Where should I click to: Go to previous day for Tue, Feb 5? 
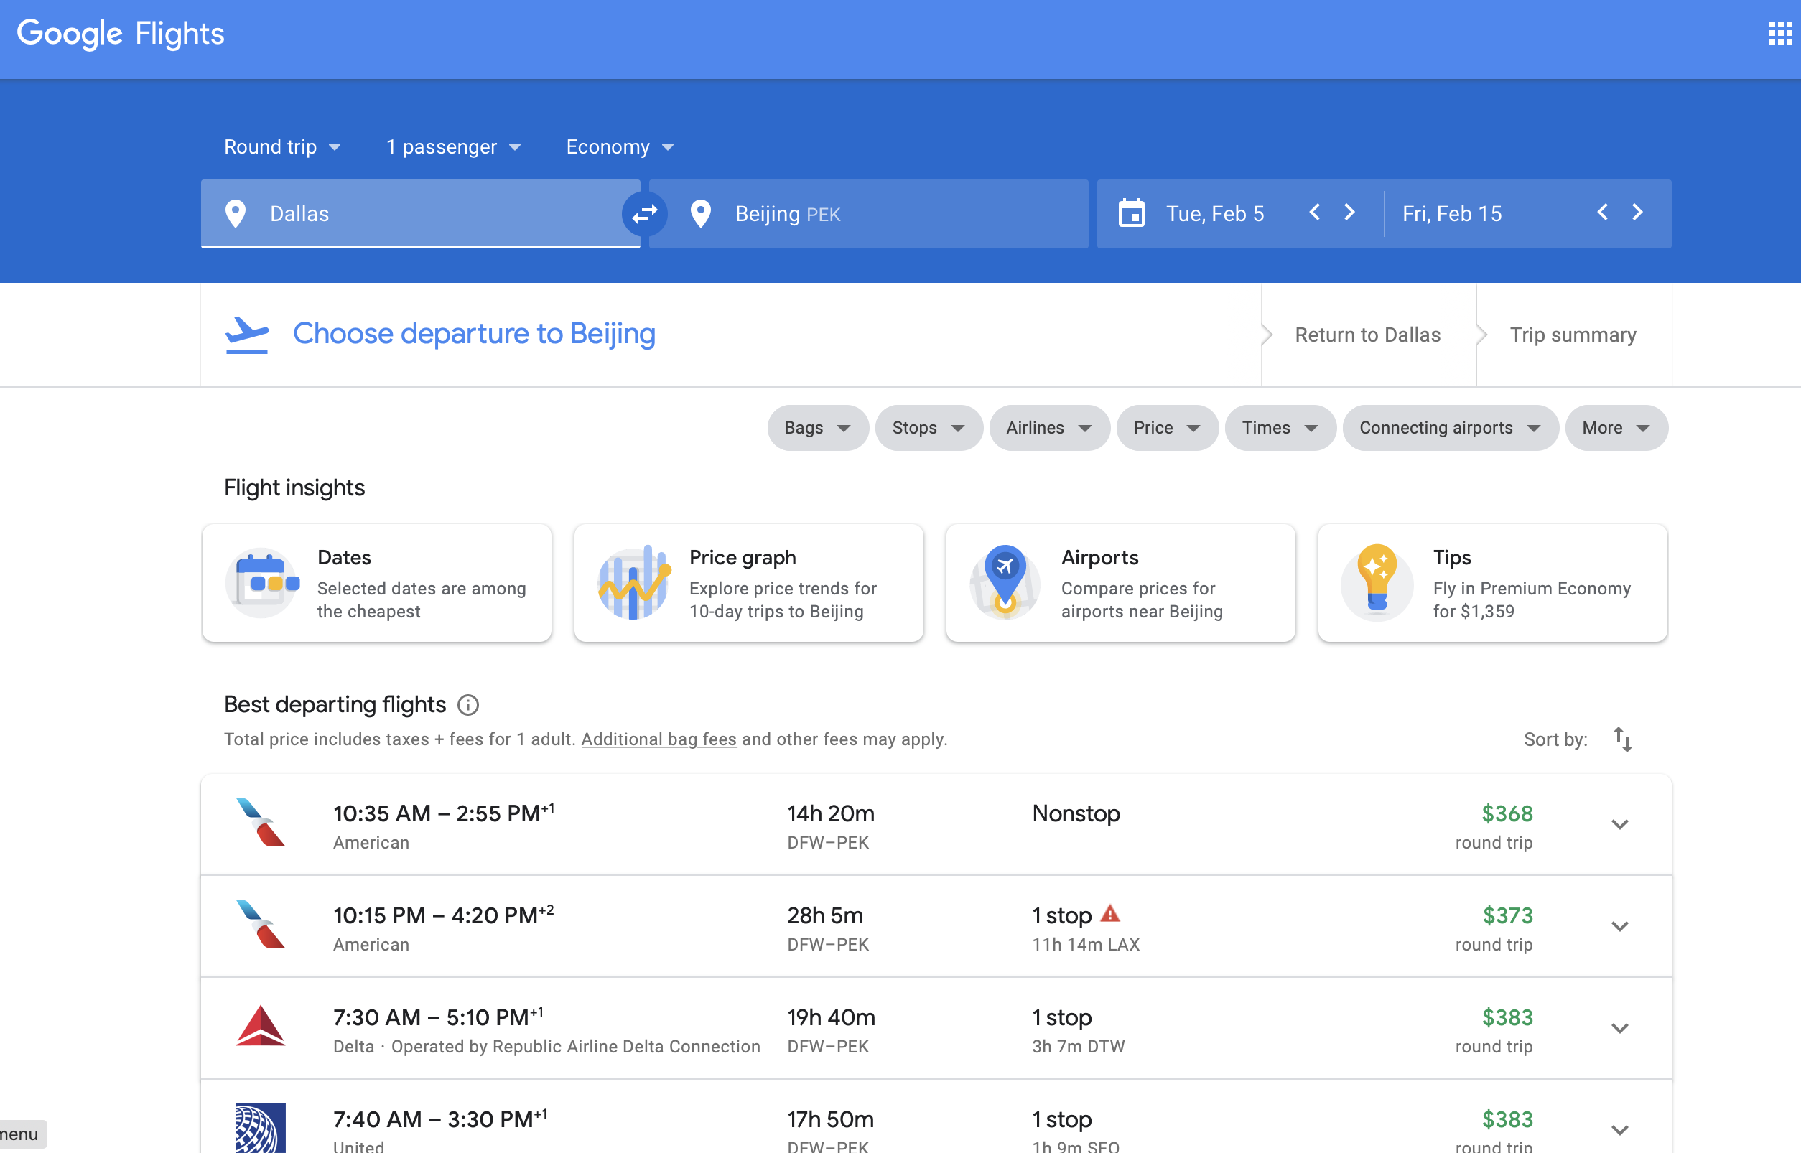1314,213
